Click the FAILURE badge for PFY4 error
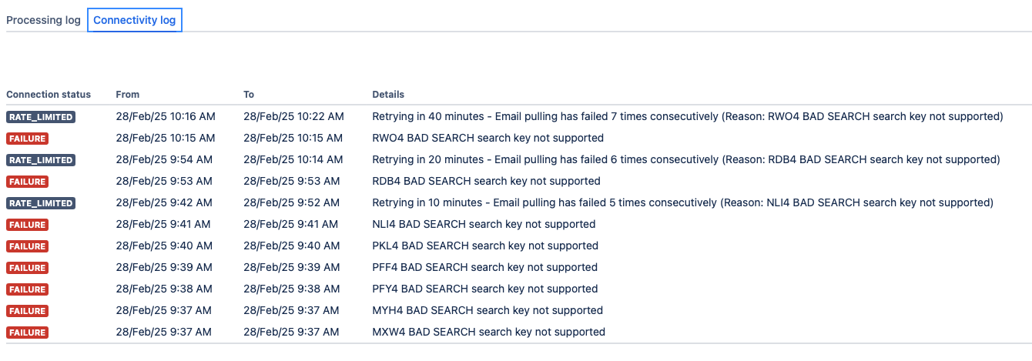 pos(28,289)
